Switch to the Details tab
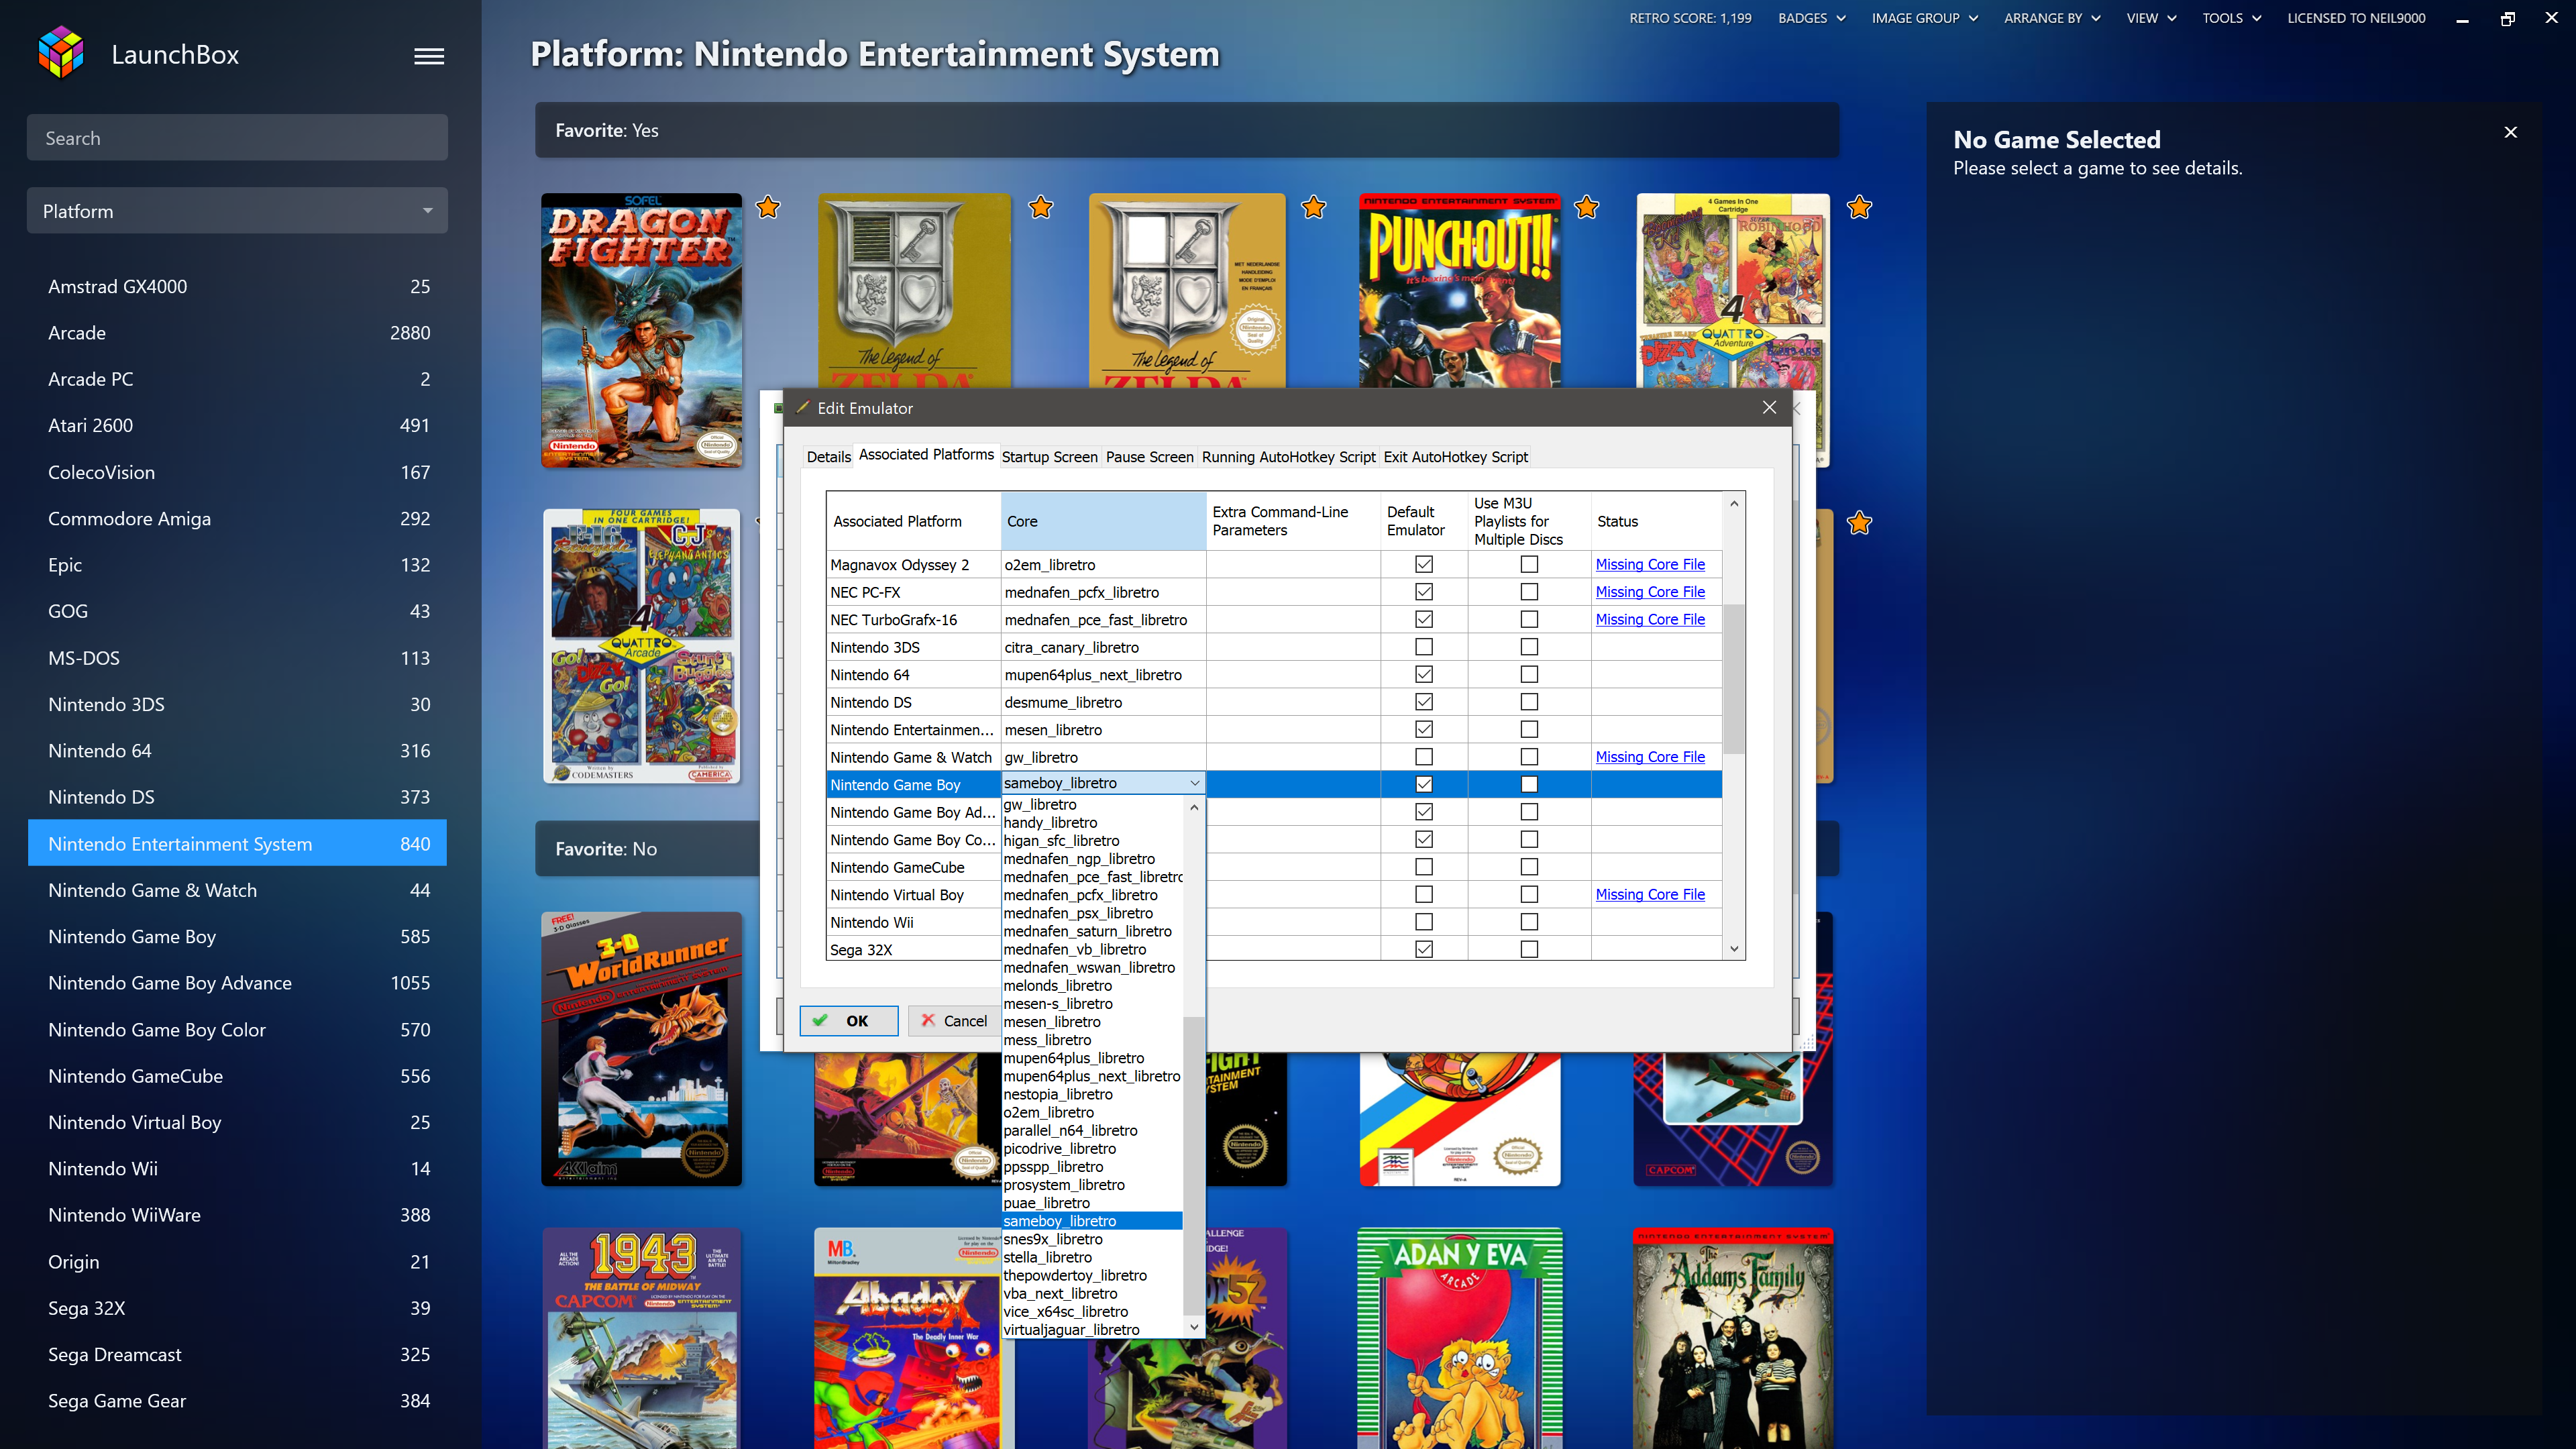This screenshot has width=2576, height=1449. 828,457
